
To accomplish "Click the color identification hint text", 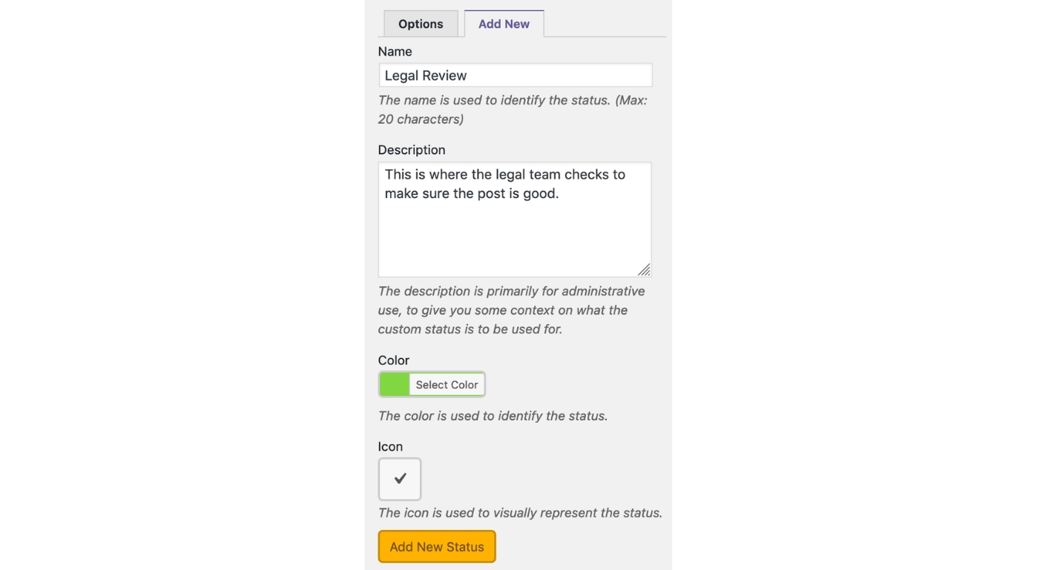I will pos(493,416).
